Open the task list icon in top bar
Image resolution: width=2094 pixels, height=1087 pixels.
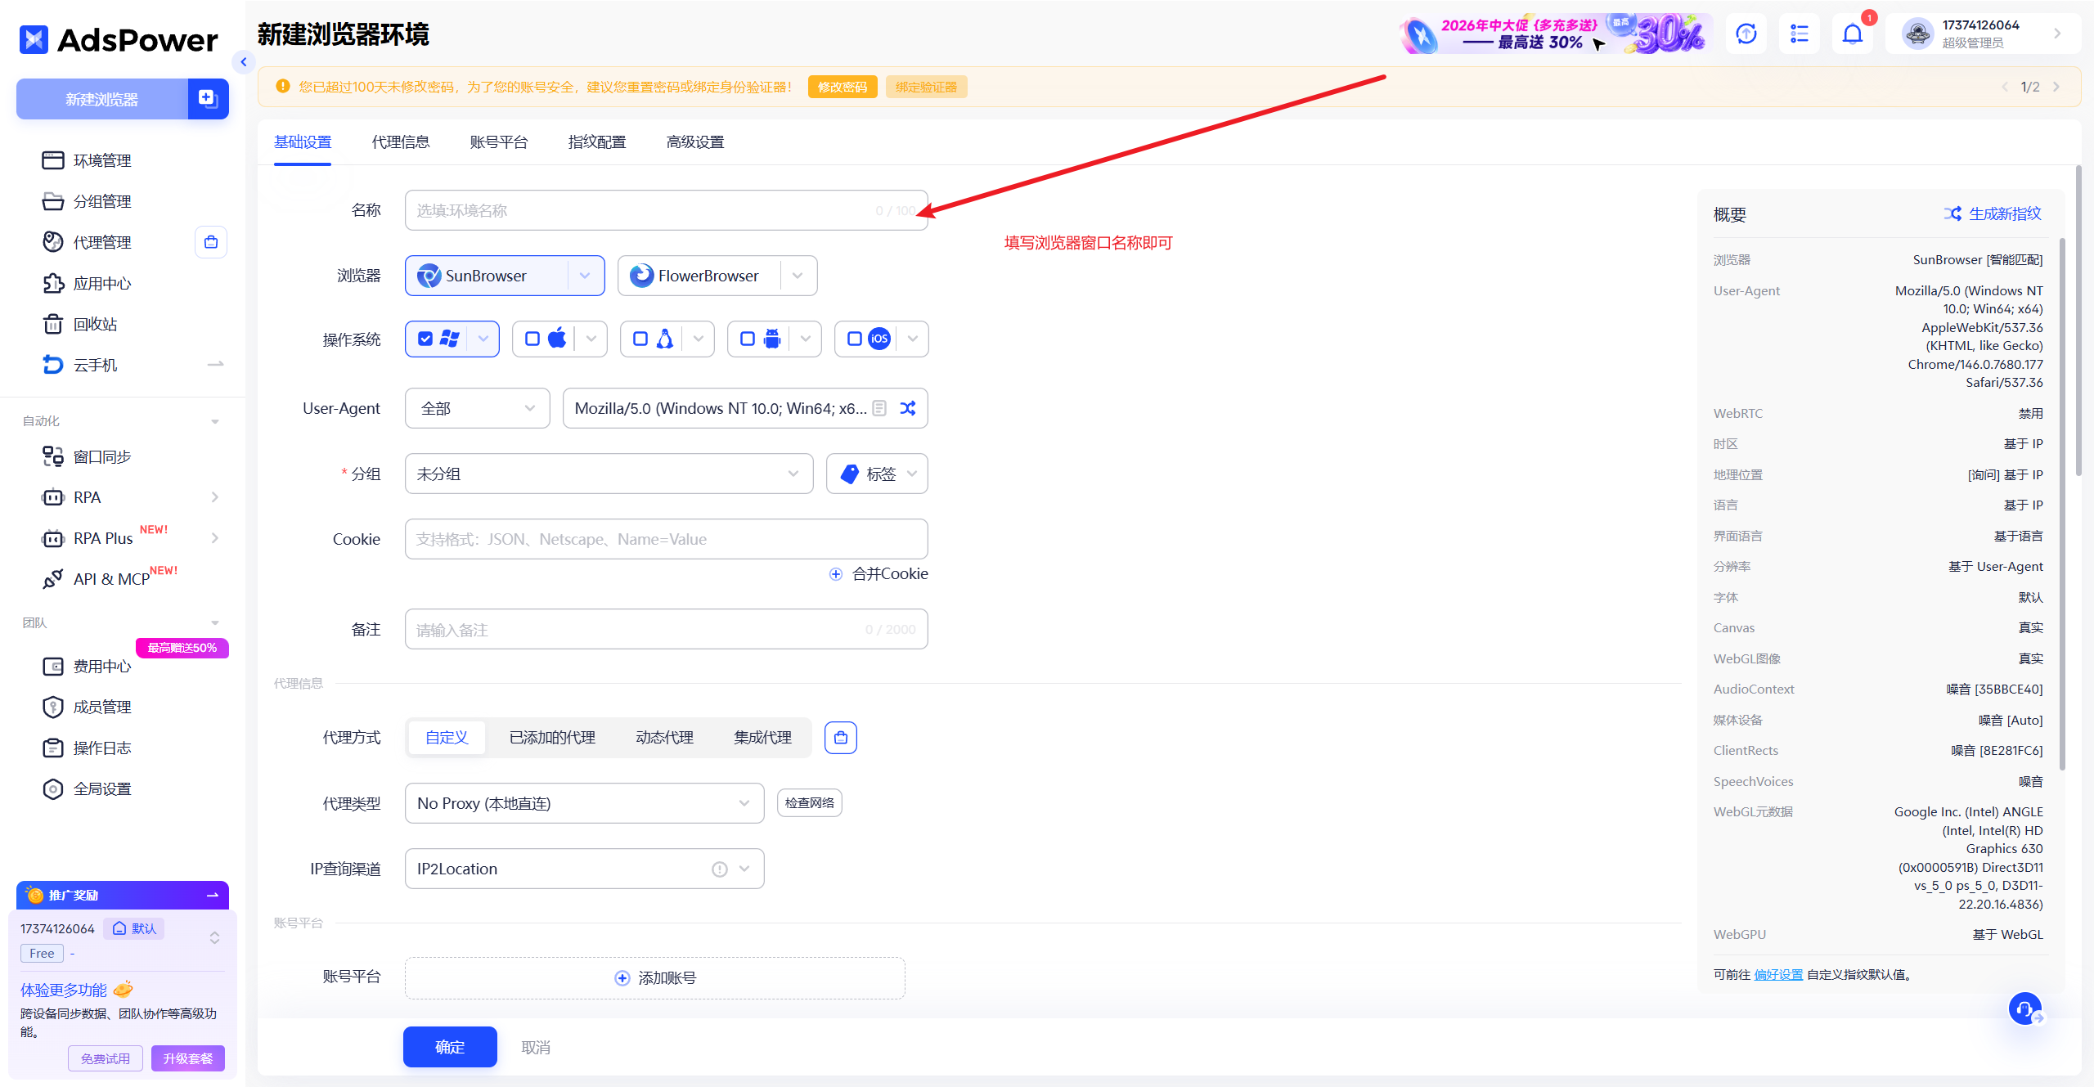(1800, 34)
